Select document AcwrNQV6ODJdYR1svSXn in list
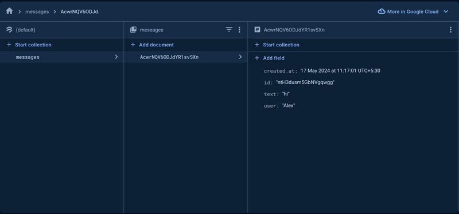This screenshot has height=214, width=459. pyautogui.click(x=185, y=57)
